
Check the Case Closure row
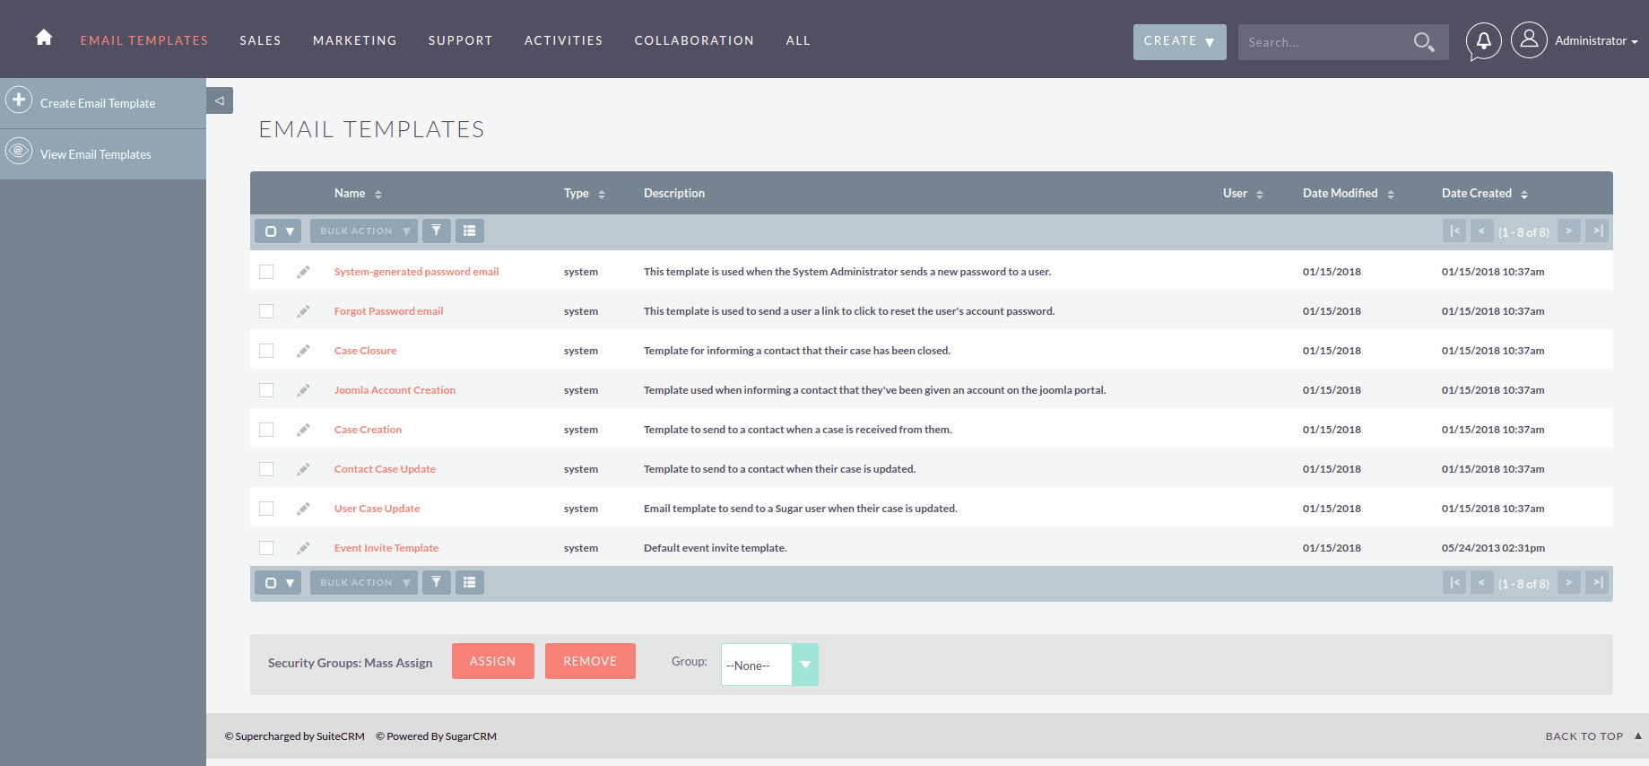pos(266,351)
